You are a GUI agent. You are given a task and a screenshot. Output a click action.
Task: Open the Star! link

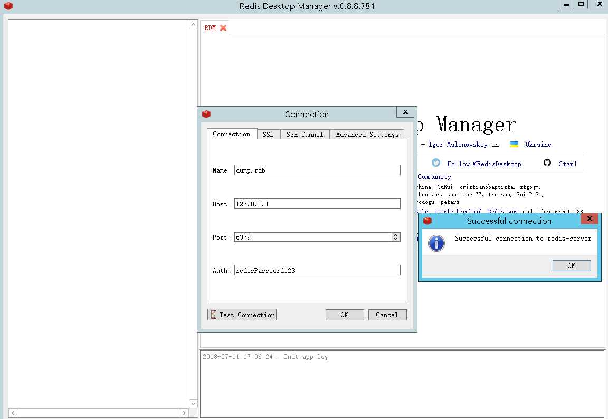point(568,164)
